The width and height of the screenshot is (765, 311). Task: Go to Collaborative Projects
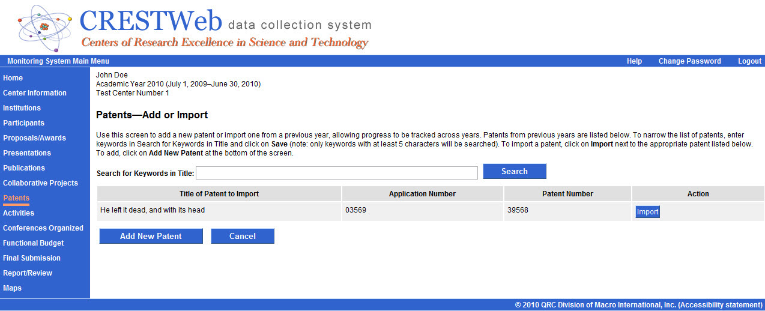coord(40,183)
